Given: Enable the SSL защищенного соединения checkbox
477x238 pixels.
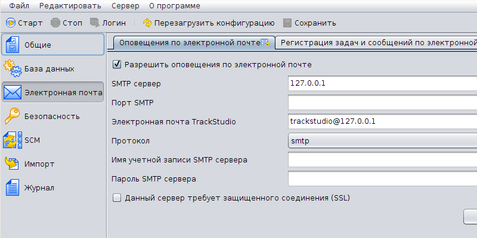Looking at the screenshot, I should (117, 198).
